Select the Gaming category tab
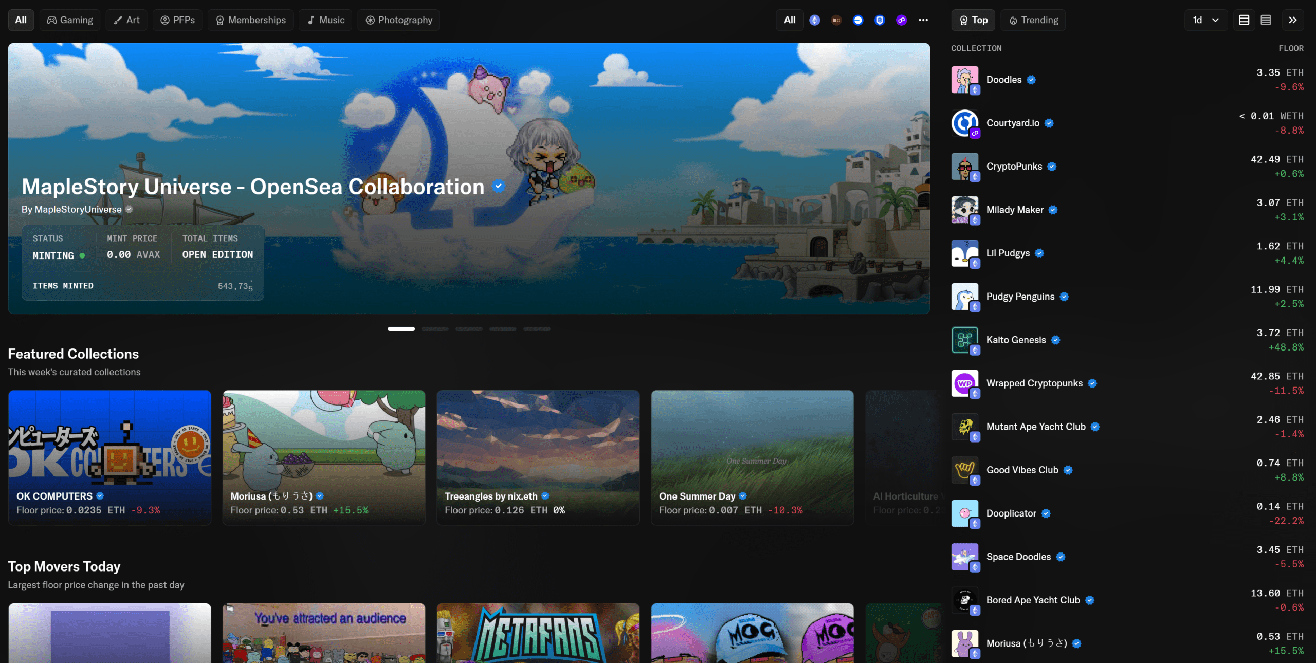Screen dimensions: 1316x663 (70, 20)
